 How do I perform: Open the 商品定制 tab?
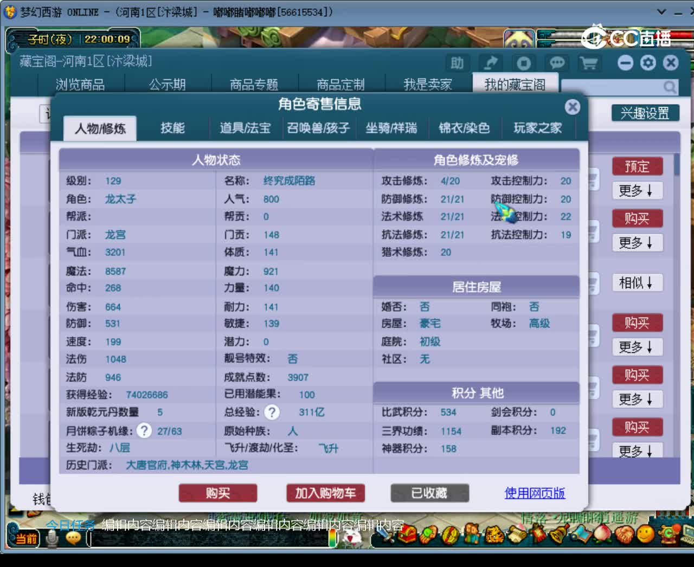click(x=340, y=85)
